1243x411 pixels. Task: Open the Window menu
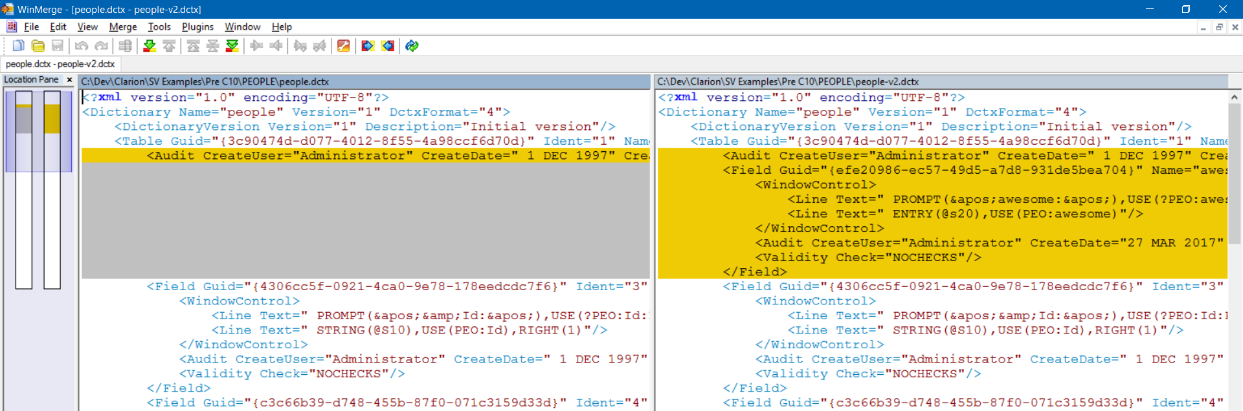coord(243,26)
